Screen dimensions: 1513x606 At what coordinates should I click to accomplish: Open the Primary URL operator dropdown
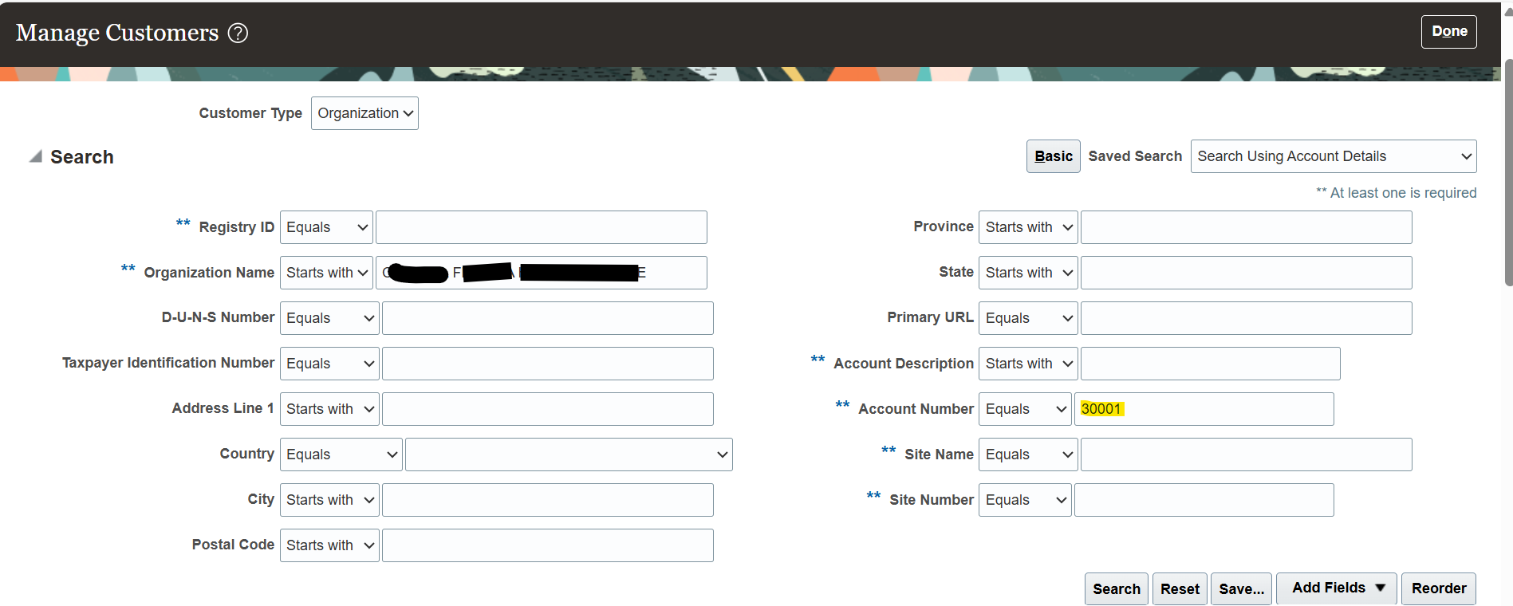(1028, 318)
